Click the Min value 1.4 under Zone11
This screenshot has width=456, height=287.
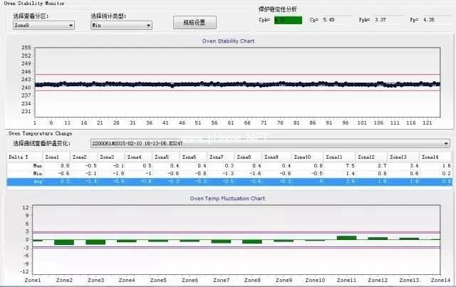350,174
